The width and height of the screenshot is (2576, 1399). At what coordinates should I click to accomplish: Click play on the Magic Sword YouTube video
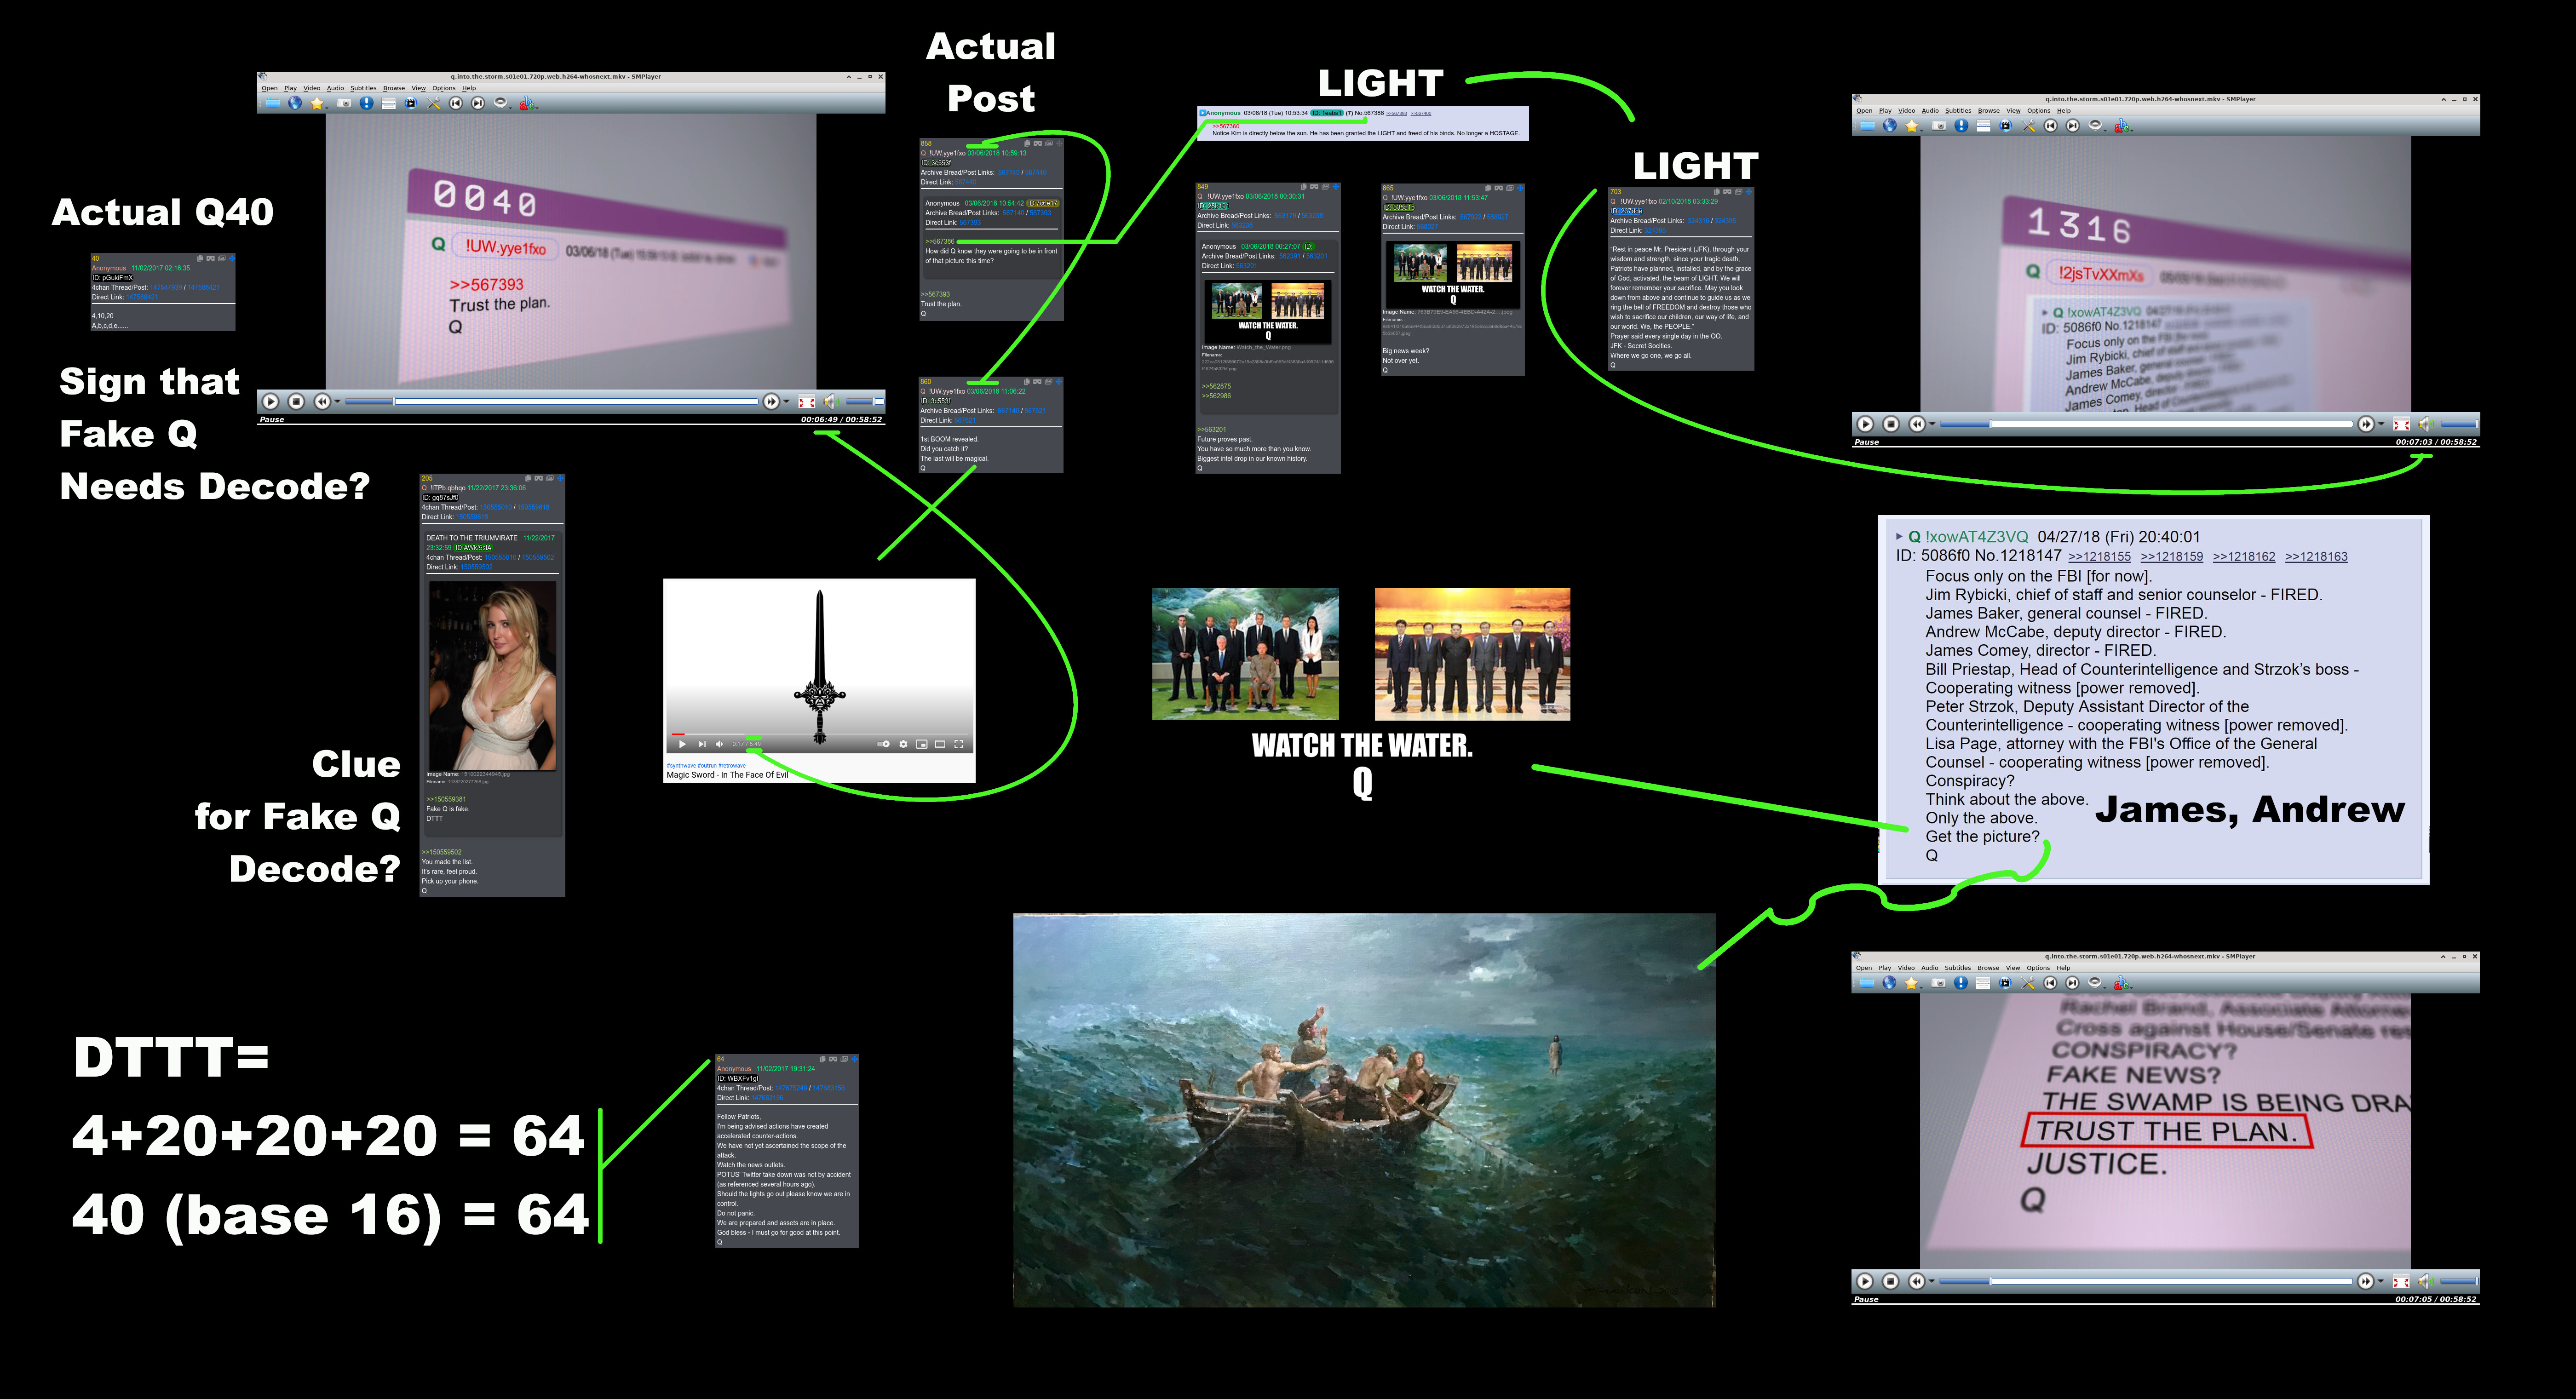click(x=682, y=744)
